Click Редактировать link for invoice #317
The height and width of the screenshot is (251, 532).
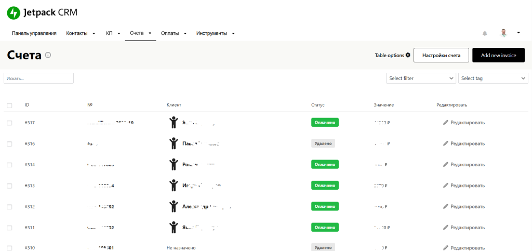[x=468, y=123]
